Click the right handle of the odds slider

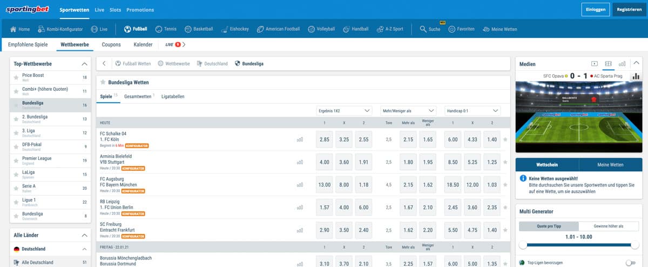coord(635,245)
